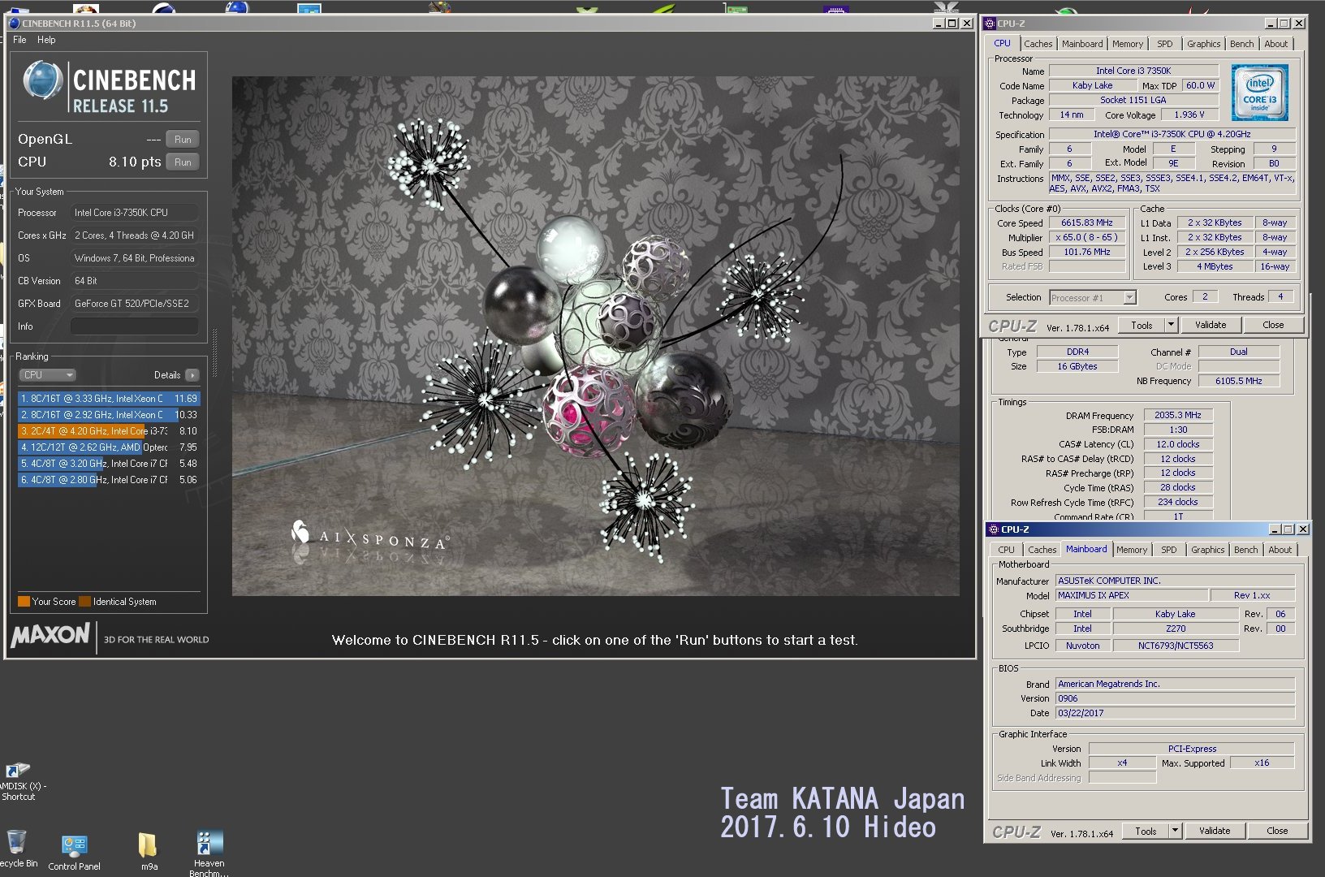Click Validate in top CPU-Z window

pos(1211,325)
